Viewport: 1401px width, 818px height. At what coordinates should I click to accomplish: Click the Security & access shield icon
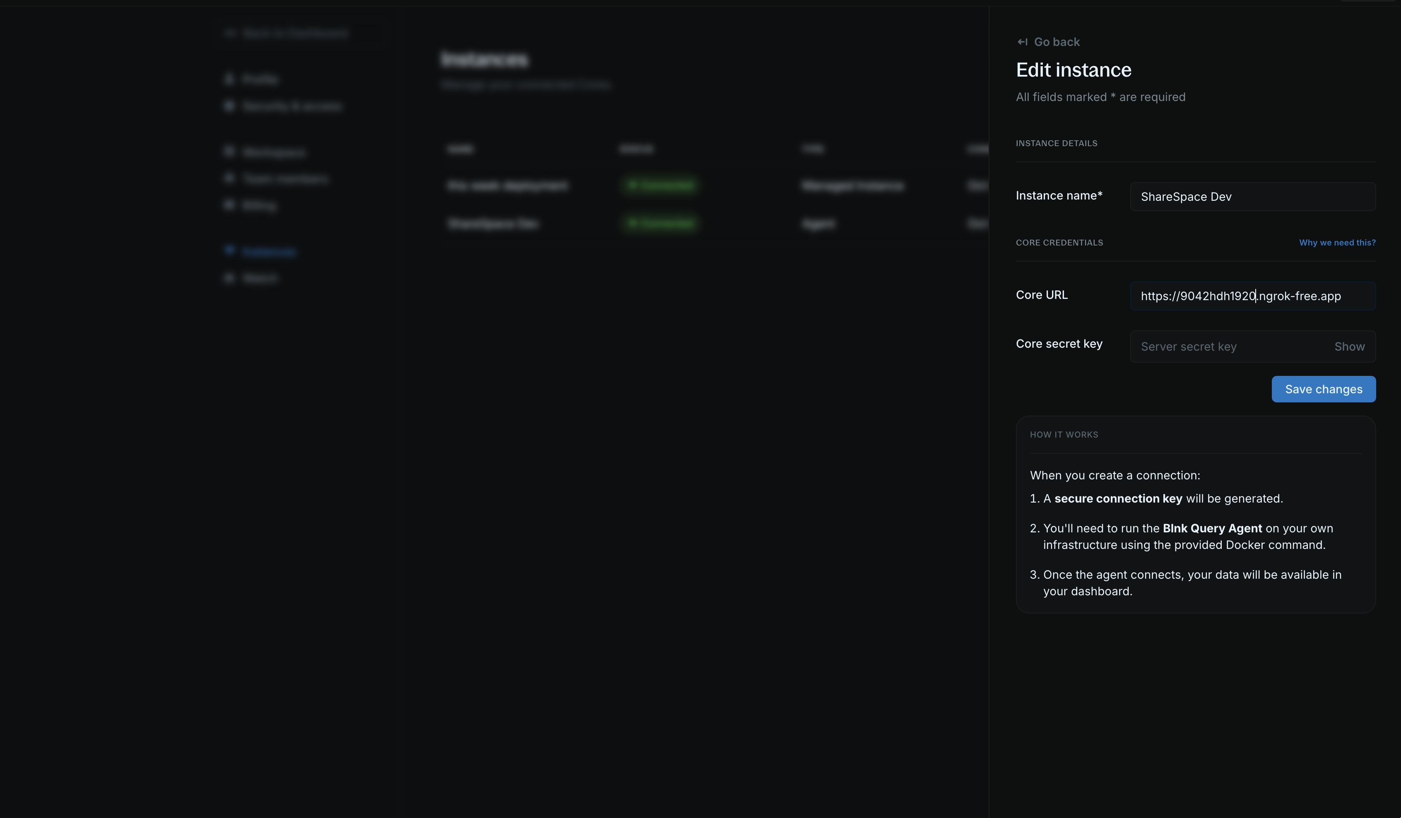(x=230, y=106)
